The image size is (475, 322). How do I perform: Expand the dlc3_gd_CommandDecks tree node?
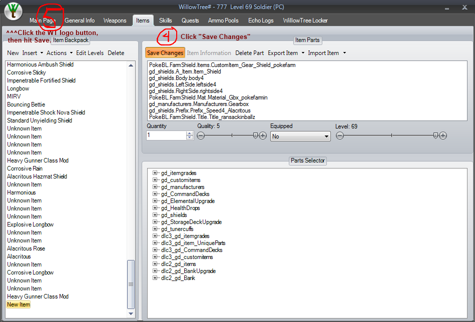pos(155,249)
